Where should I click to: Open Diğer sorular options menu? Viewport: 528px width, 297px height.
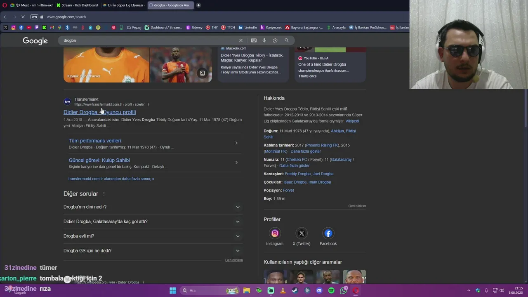pos(104,194)
